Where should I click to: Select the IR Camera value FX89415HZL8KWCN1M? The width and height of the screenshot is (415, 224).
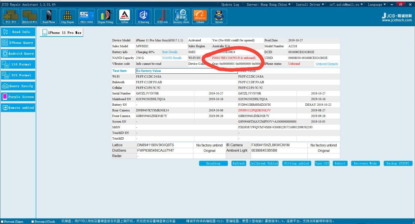(x=270, y=145)
